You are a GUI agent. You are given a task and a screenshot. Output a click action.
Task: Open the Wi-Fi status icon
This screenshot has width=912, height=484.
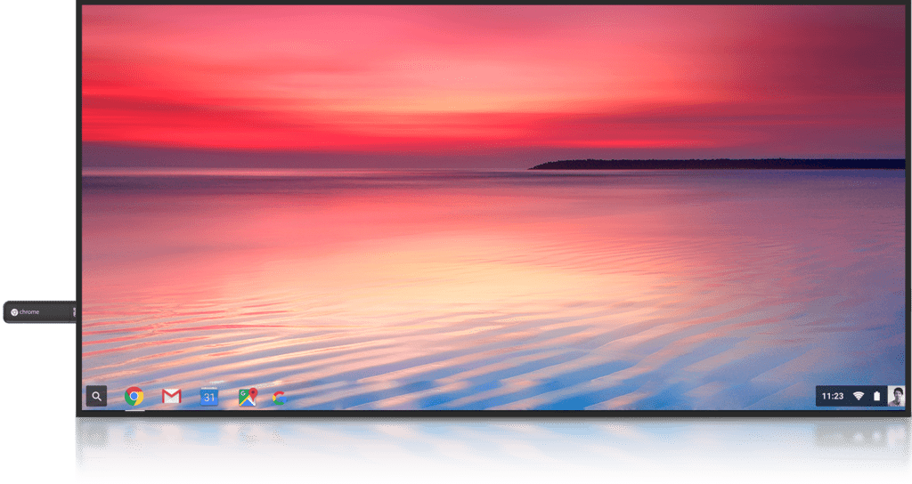point(859,396)
